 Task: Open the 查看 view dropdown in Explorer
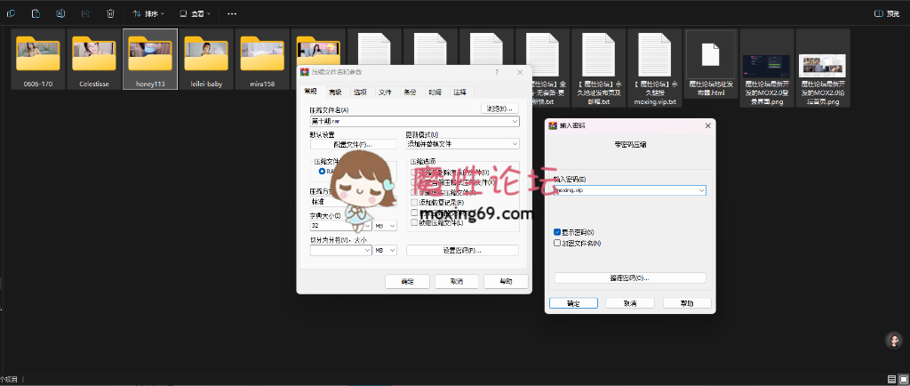(x=195, y=13)
